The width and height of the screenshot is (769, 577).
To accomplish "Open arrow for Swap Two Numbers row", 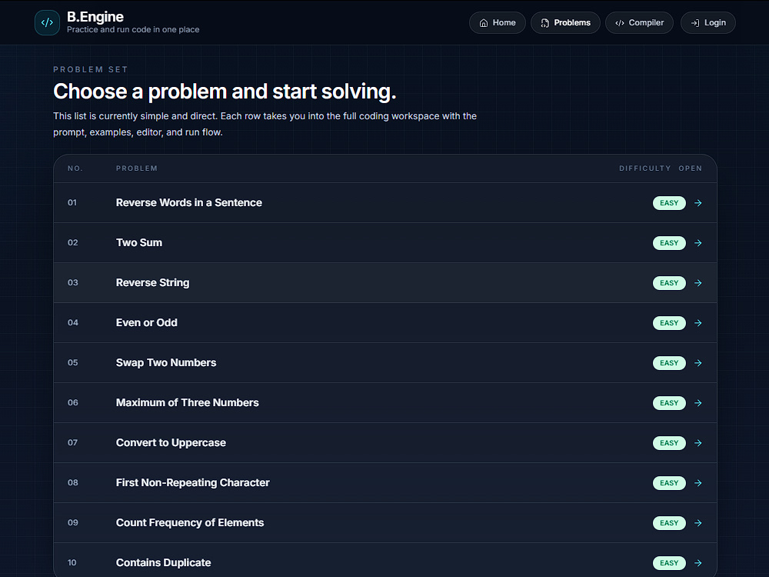I will [x=698, y=363].
